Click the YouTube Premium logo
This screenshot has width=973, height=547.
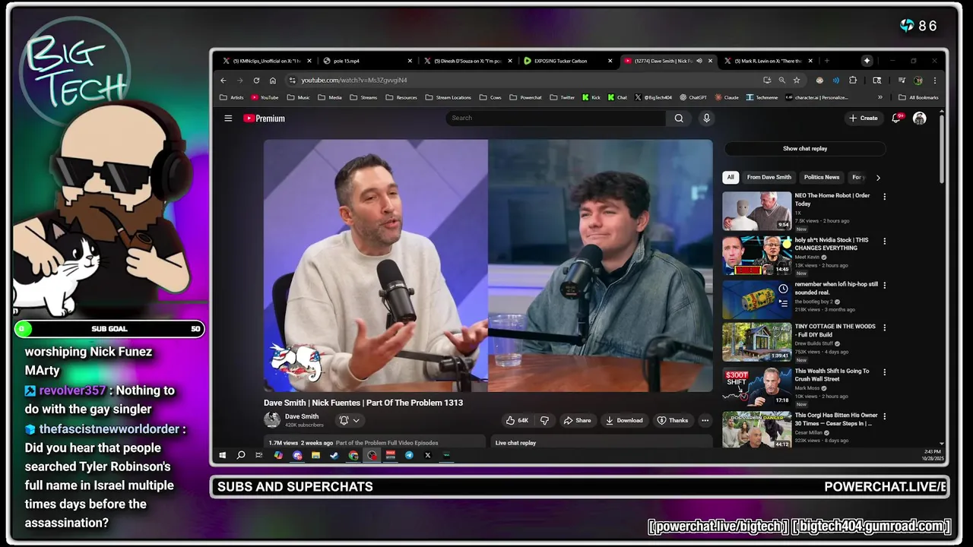pos(264,118)
